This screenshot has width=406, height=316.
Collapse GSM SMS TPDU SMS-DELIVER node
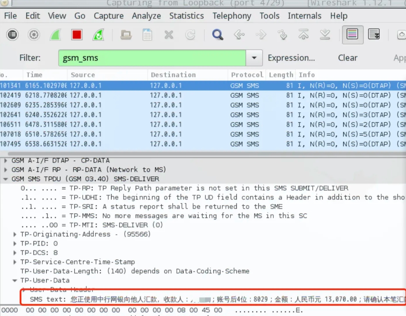[6, 179]
